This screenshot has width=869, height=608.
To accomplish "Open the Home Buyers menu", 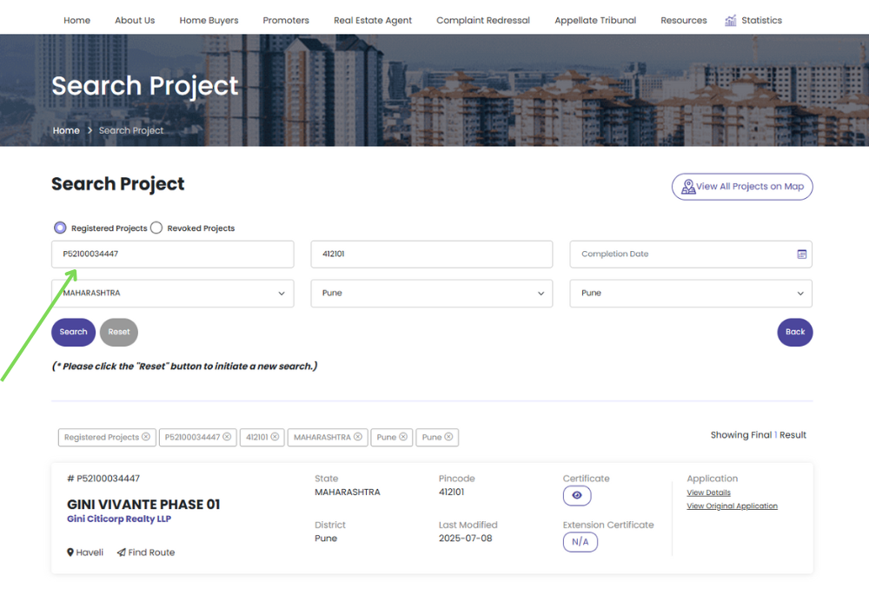I will point(209,19).
